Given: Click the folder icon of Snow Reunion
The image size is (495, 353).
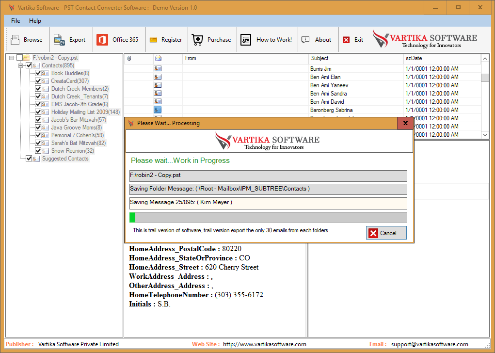Looking at the screenshot, I should click(x=46, y=151).
